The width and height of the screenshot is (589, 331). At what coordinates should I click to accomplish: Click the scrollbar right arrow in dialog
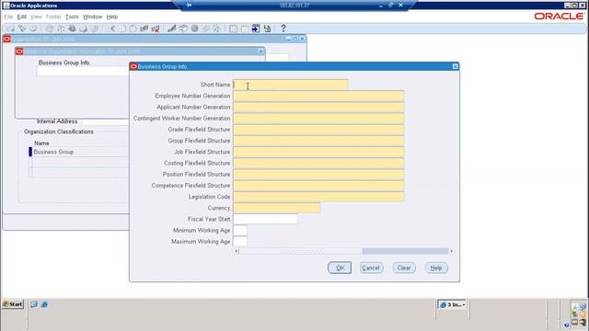click(452, 251)
